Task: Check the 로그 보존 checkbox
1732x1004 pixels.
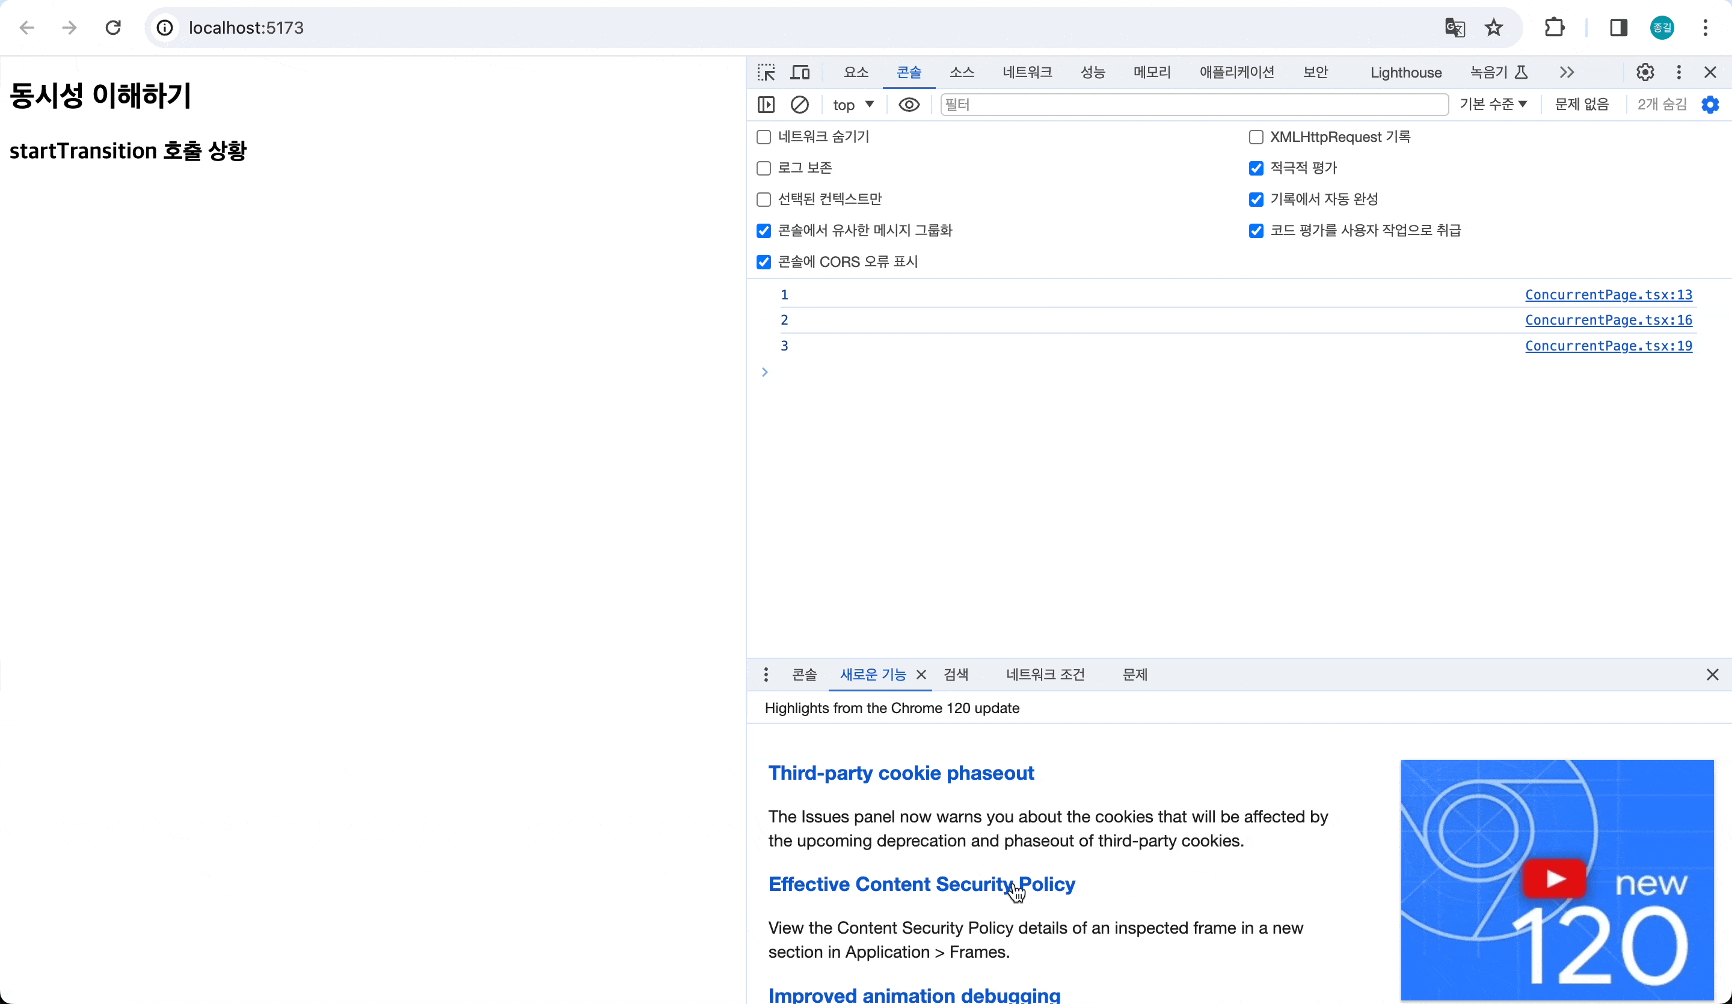Action: [764, 168]
